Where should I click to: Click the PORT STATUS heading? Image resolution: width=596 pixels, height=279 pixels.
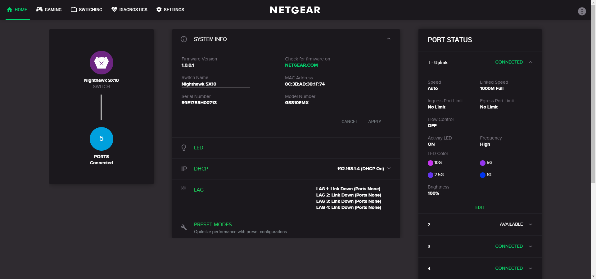point(450,40)
